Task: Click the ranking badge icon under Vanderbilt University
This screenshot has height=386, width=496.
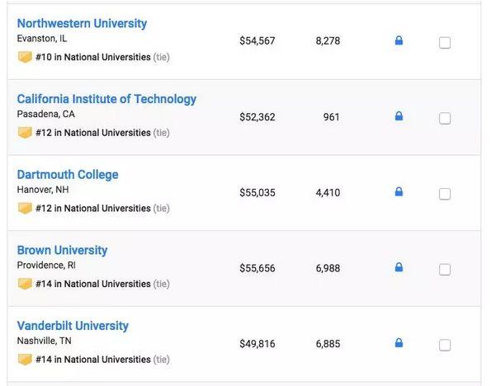Action: coord(25,360)
